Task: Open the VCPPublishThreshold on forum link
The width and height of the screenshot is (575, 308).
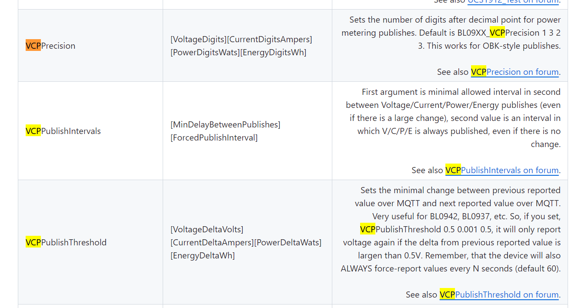Action: coord(499,295)
